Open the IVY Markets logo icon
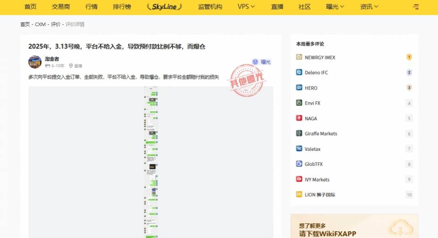This screenshot has height=238, width=438. (x=299, y=179)
